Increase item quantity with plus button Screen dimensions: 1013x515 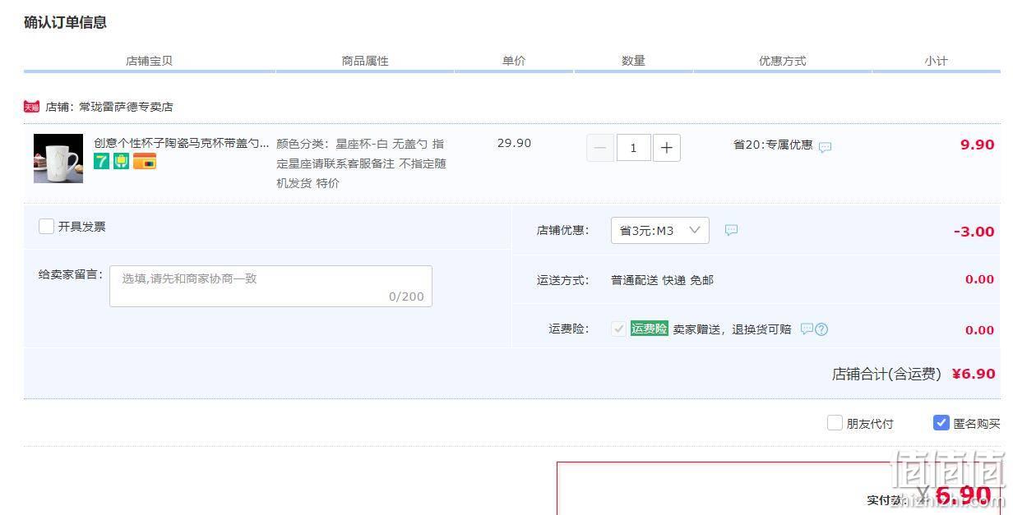coord(667,148)
